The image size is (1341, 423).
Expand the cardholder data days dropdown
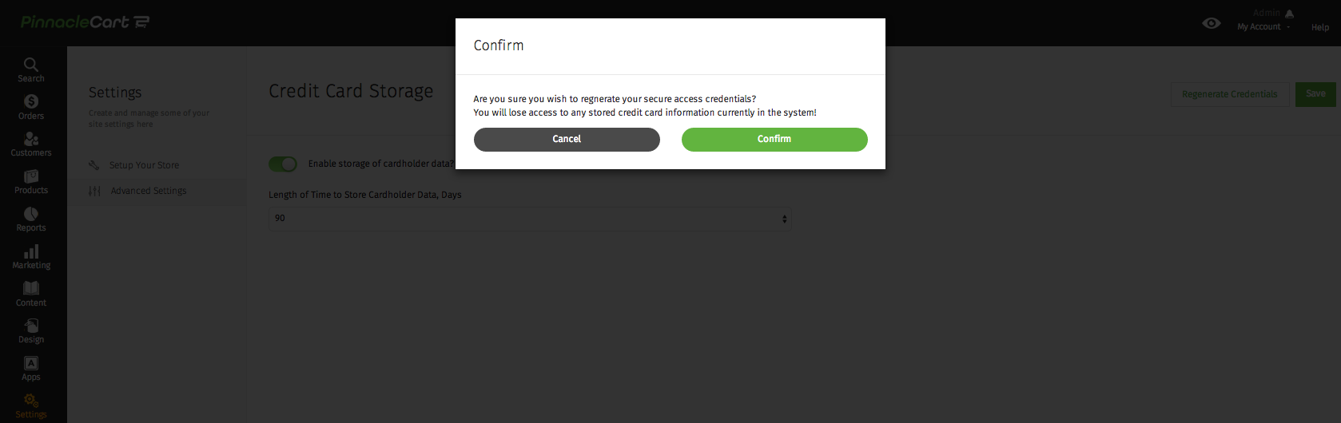point(530,219)
